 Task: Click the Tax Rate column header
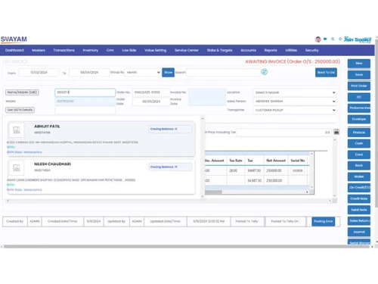point(236,161)
